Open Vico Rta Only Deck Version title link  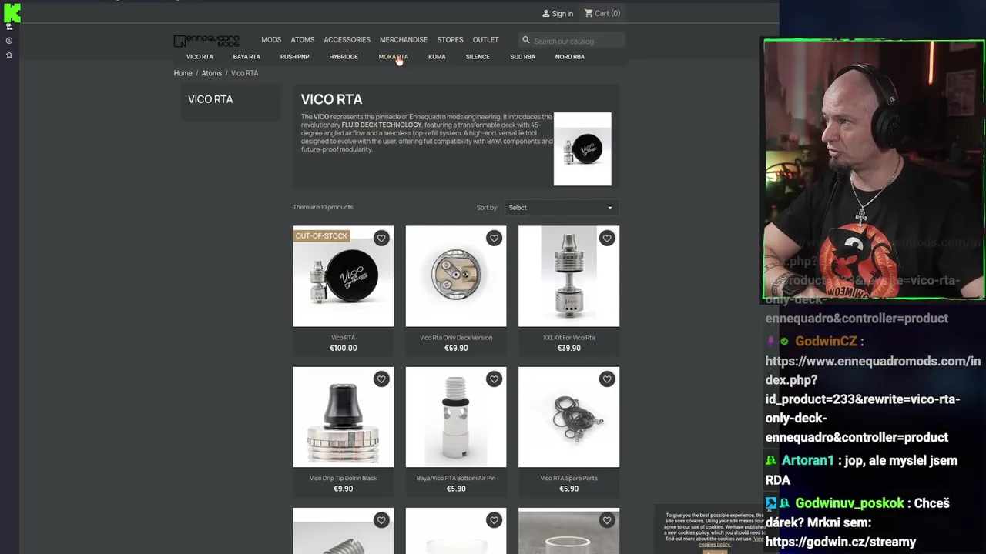456,338
